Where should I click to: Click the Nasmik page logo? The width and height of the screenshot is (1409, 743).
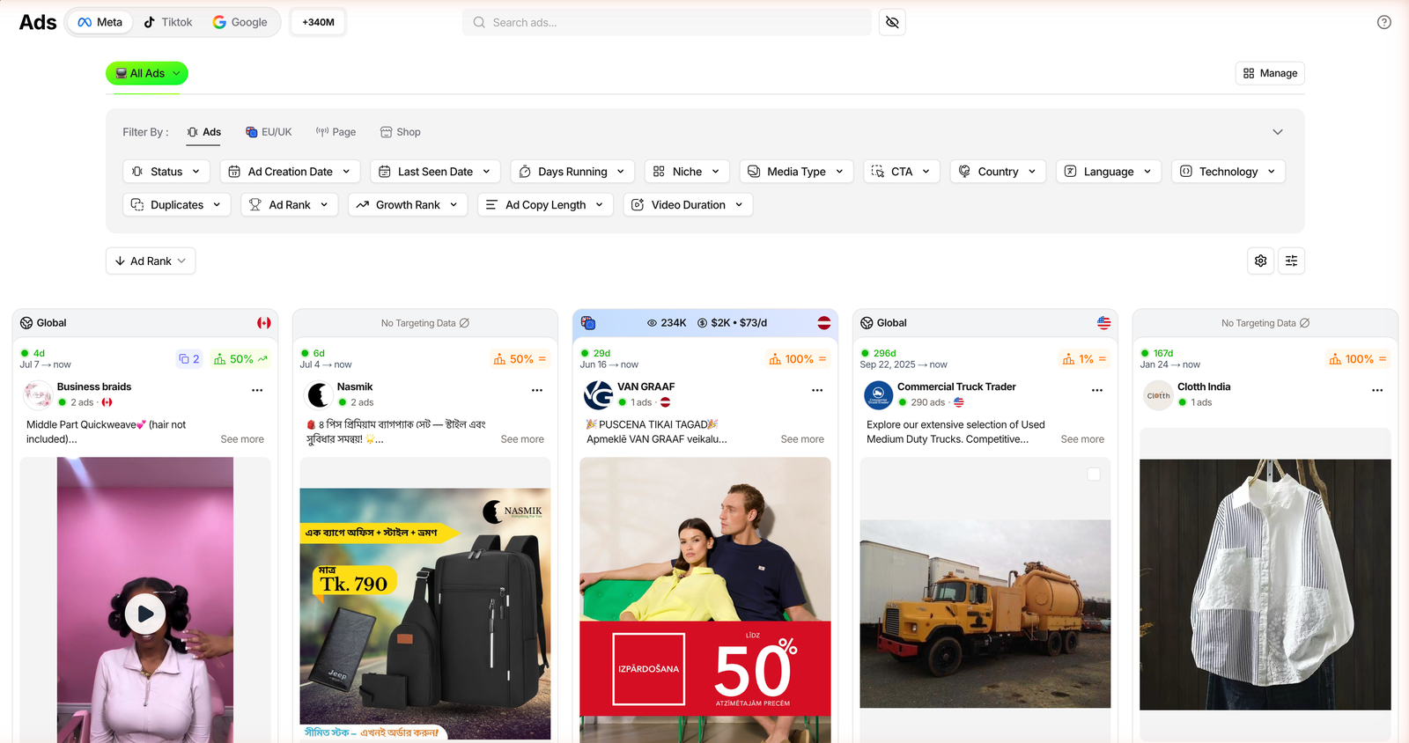(x=318, y=395)
